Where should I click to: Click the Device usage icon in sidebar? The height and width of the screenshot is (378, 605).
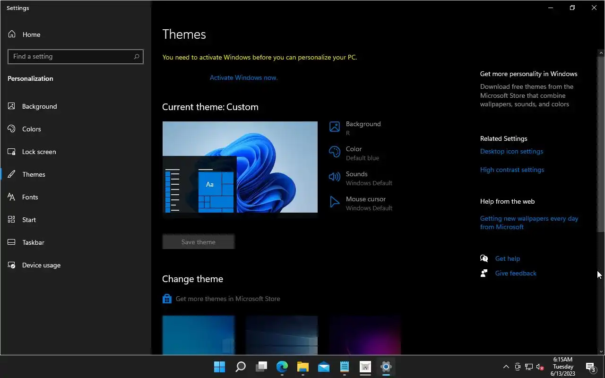pos(12,265)
